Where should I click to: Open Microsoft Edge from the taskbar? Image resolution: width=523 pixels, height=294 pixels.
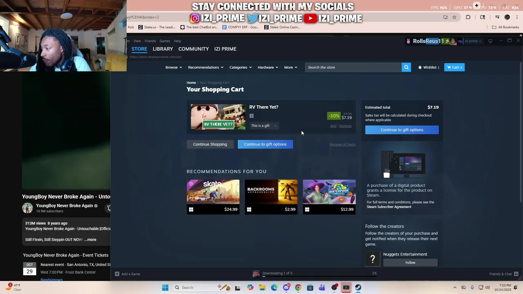(274, 287)
